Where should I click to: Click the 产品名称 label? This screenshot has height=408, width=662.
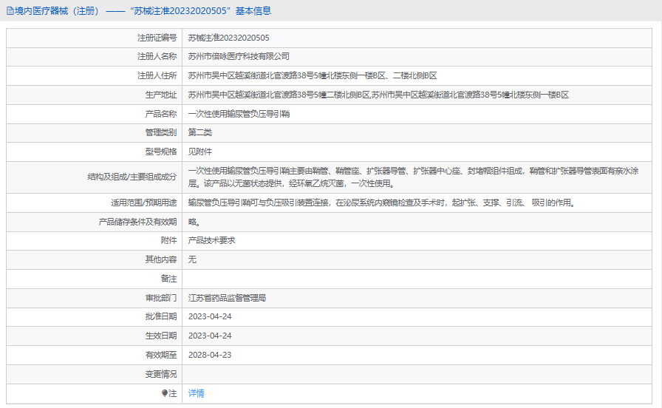pyautogui.click(x=161, y=114)
